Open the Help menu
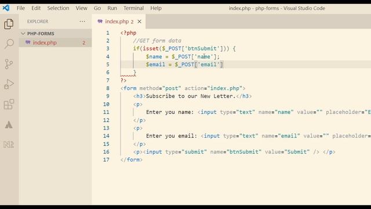Screen dimensions: 371x209 coord(156,8)
